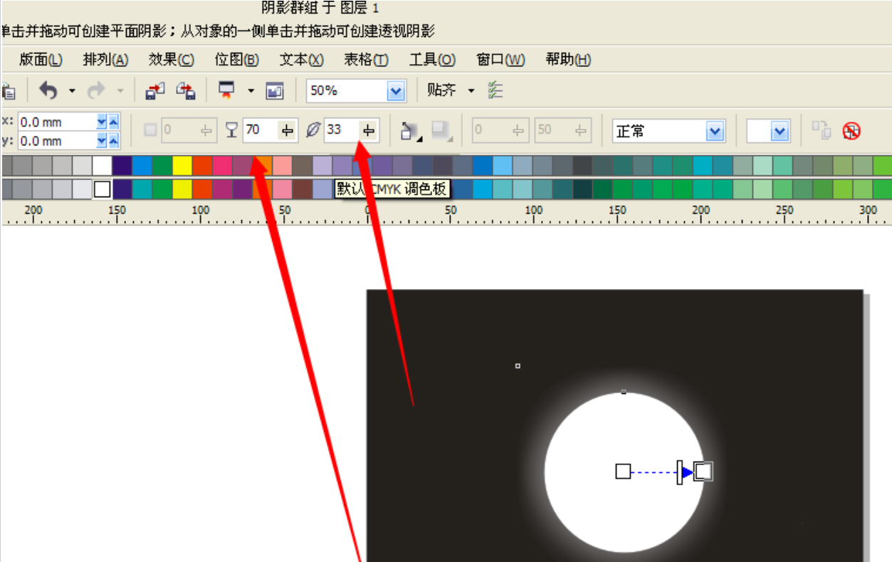Open the application launcher icon
Image resolution: width=892 pixels, height=562 pixels.
pos(226,90)
